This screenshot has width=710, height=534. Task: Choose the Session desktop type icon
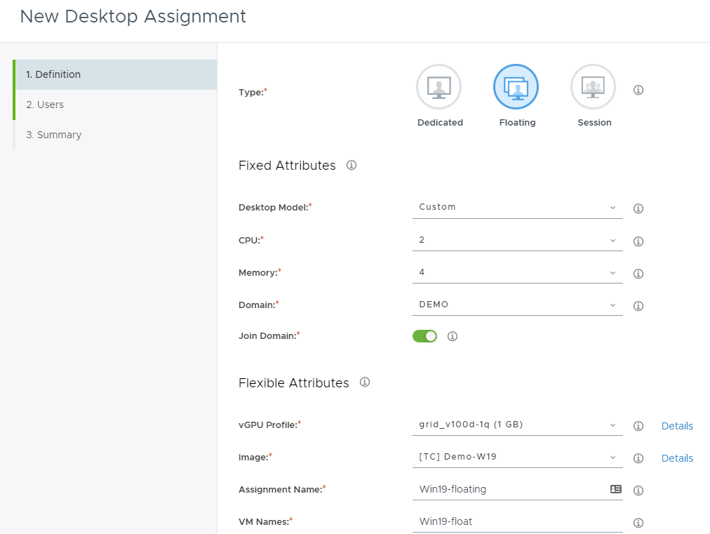[x=594, y=88]
